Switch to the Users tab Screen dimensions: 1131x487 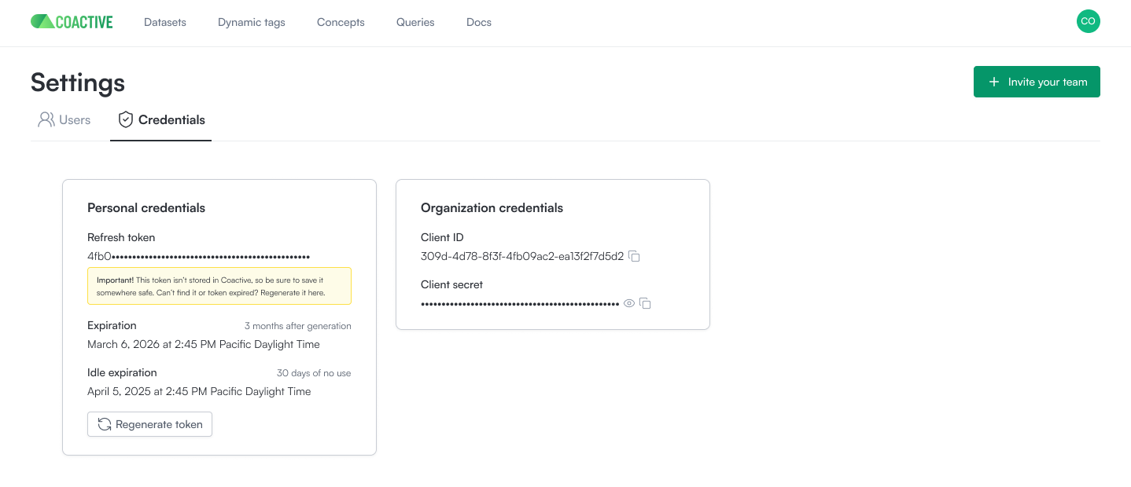[x=64, y=120]
